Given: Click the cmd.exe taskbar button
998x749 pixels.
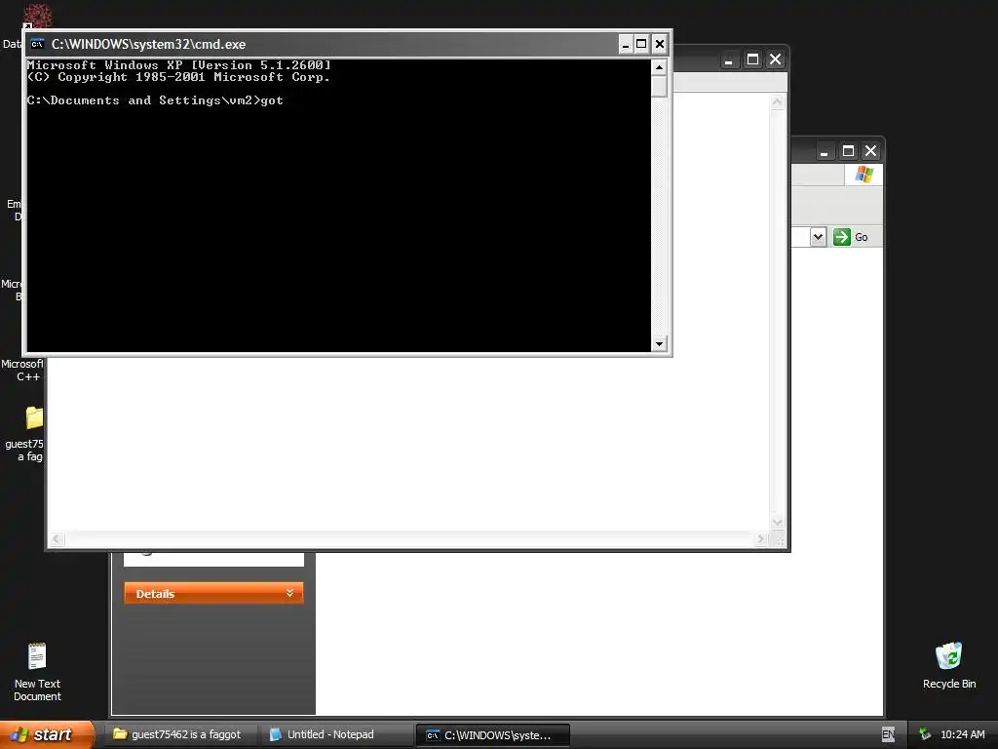Looking at the screenshot, I should coord(493,735).
